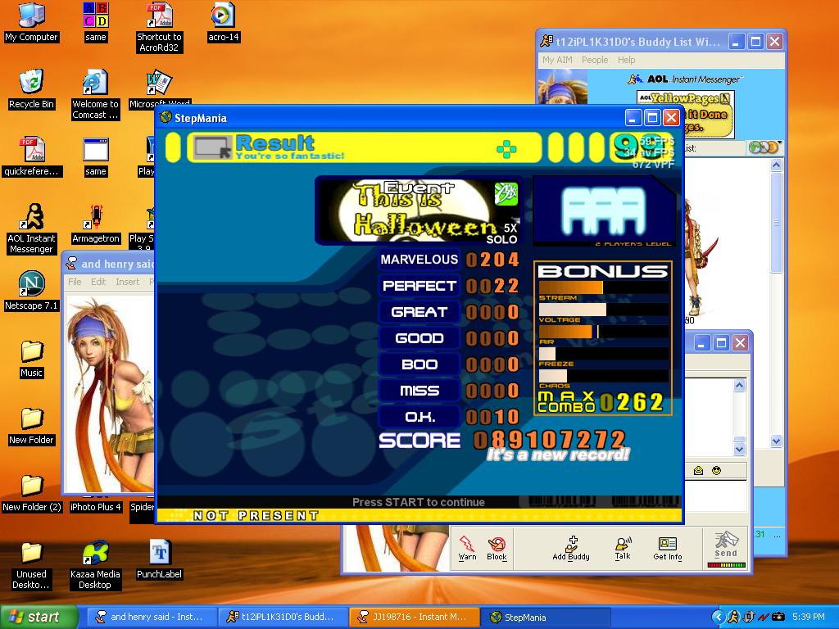The image size is (839, 629).
Task: Open the My AIM menu
Action: [557, 60]
